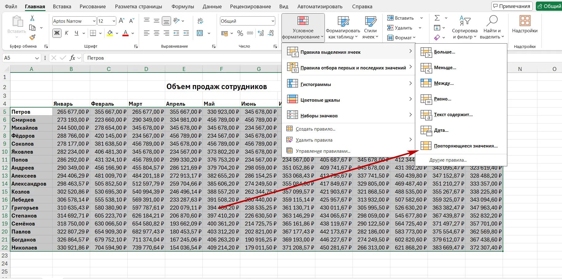The image size is (562, 279).
Task: Open Стили ячеек gallery
Action: coord(370,28)
